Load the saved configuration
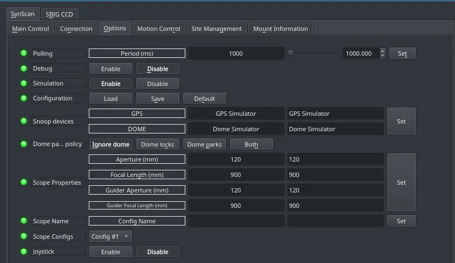Screen dimensions: 455x263 [110, 99]
